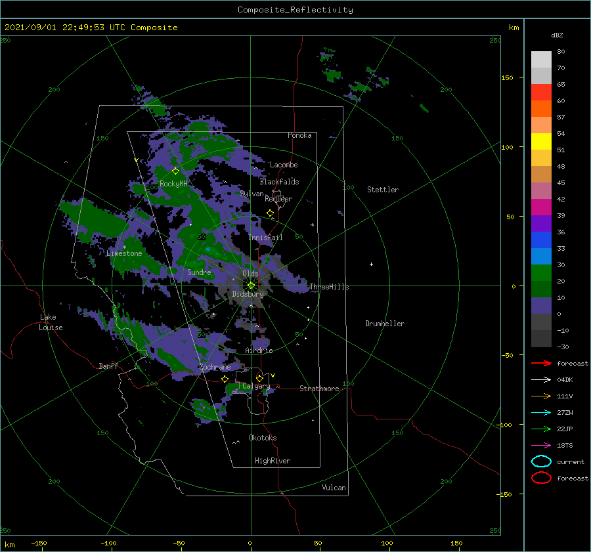Click the Vulcan city label
The image size is (591, 552).
(x=334, y=488)
